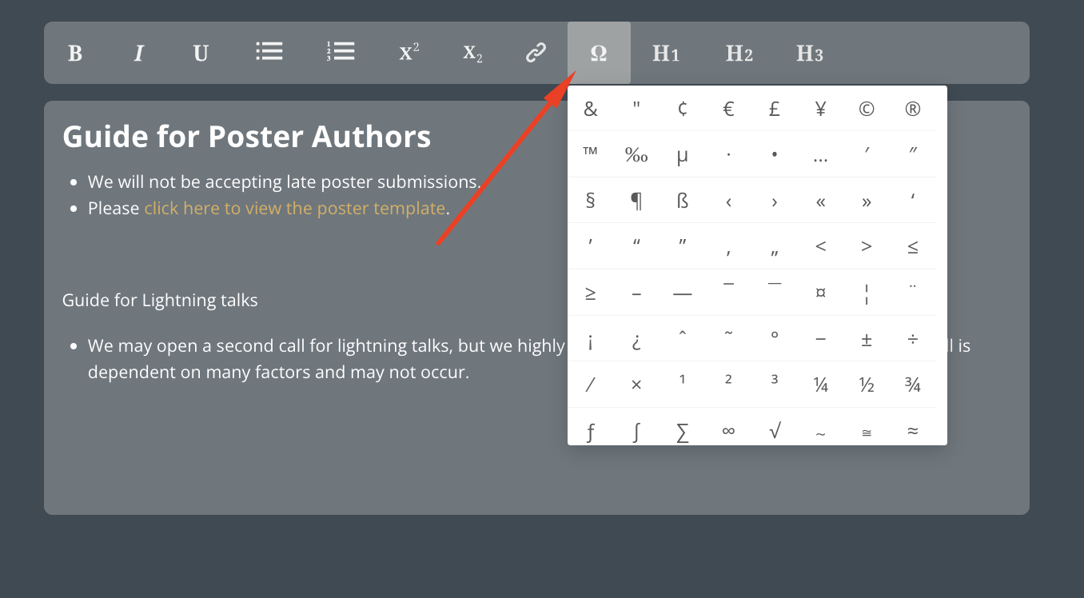Apply the H2 heading style

pyautogui.click(x=738, y=53)
